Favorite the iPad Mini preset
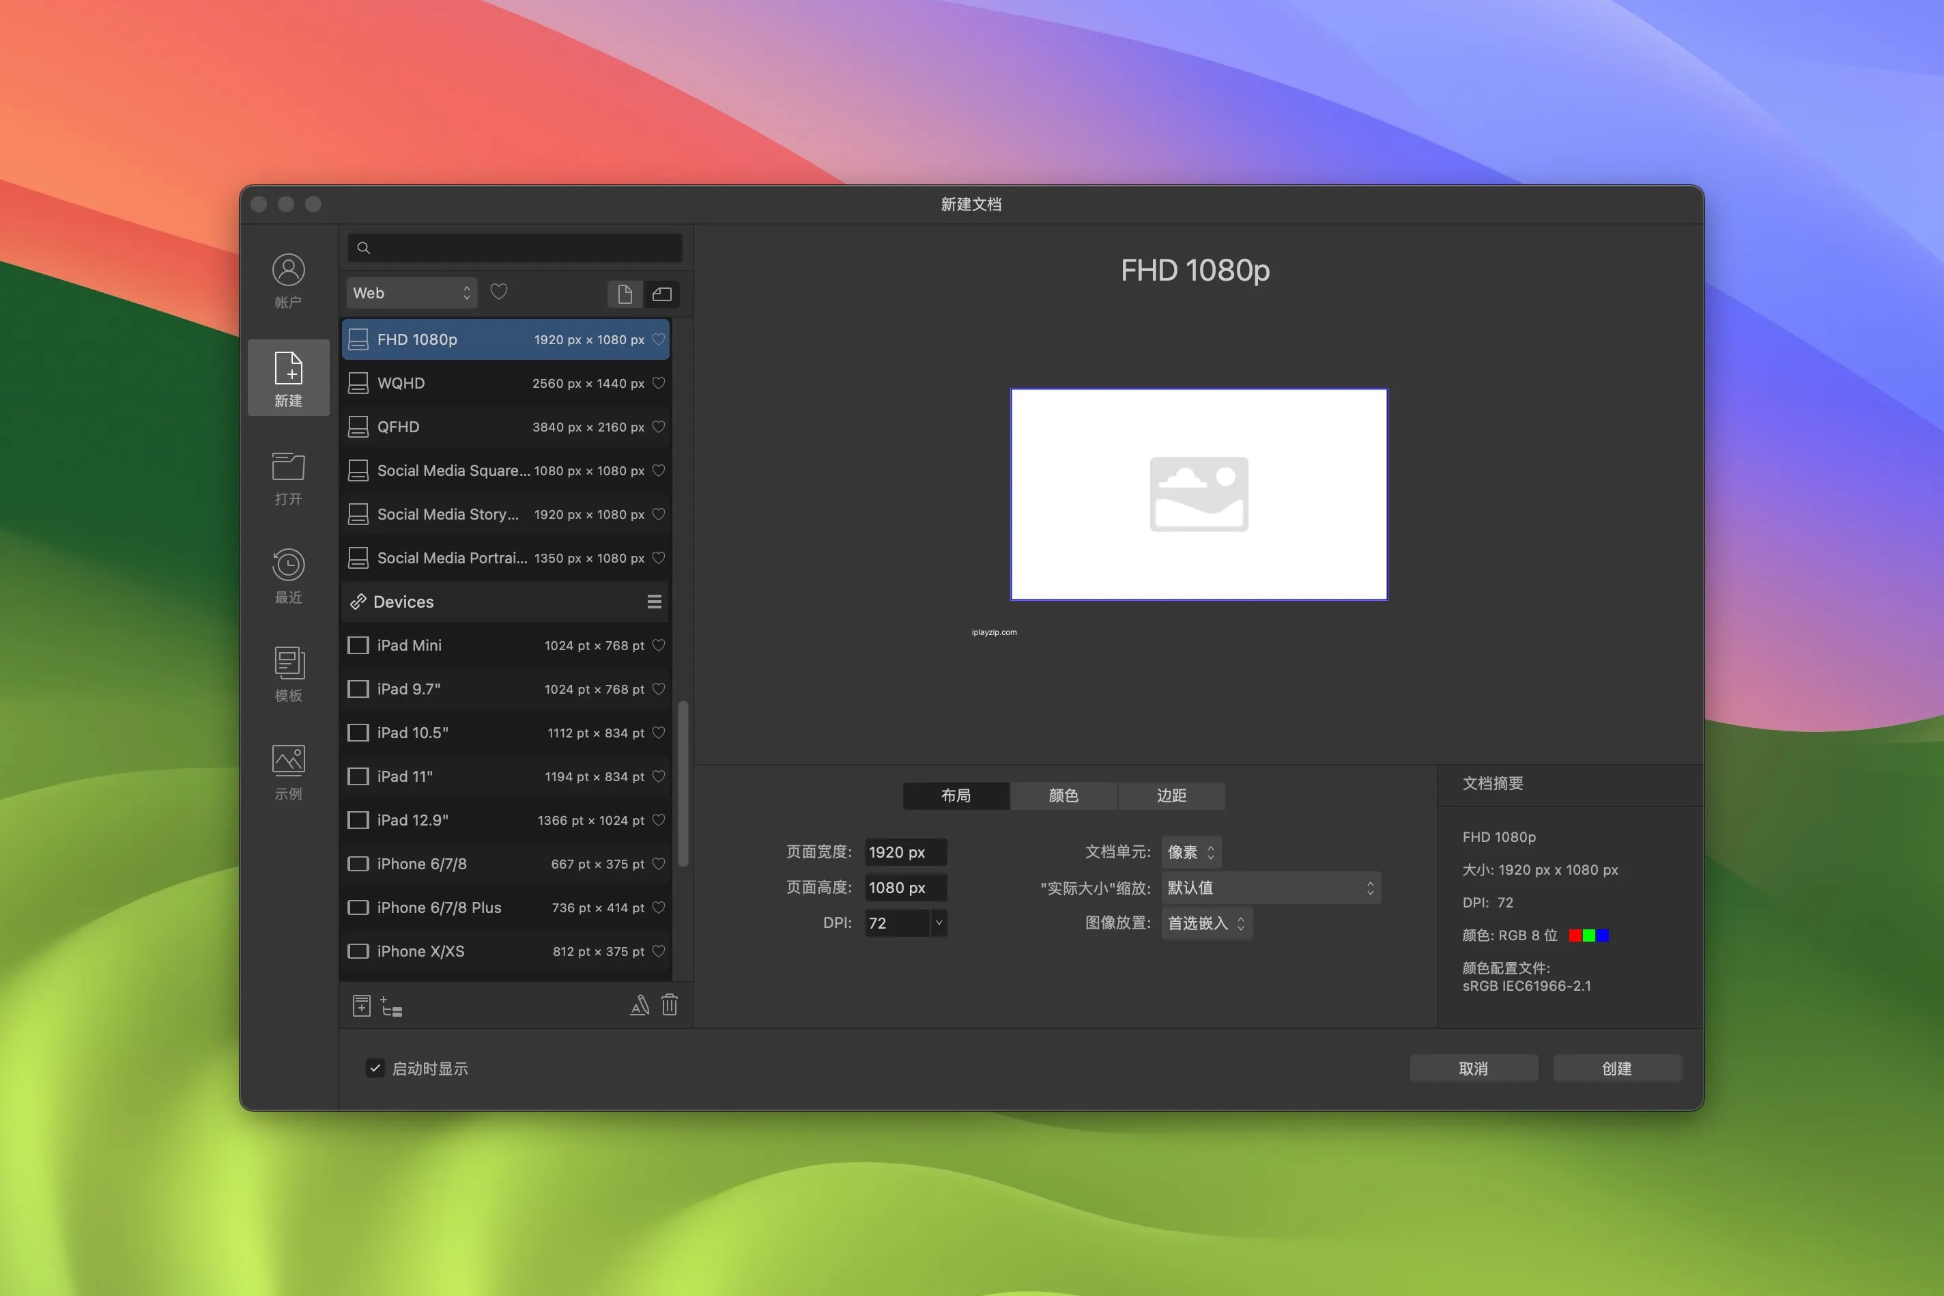Viewport: 1944px width, 1296px height. tap(659, 645)
